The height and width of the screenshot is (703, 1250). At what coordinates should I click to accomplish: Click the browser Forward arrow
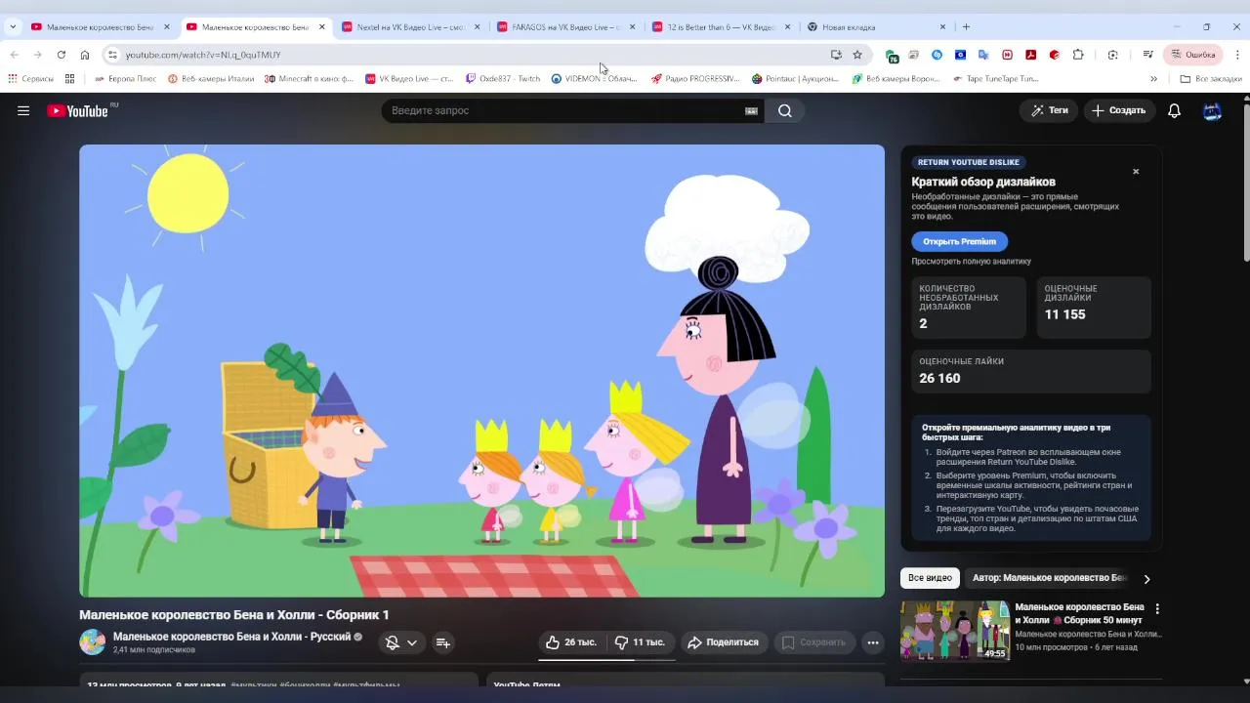click(37, 55)
